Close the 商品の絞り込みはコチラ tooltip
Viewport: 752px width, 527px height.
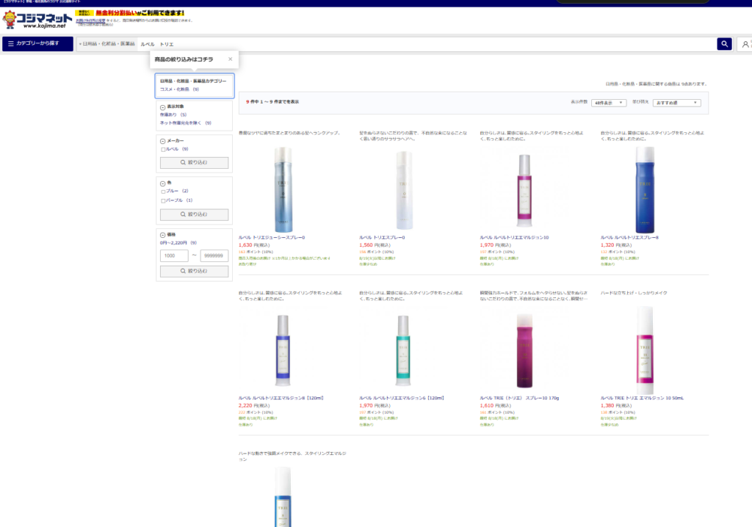click(x=230, y=59)
